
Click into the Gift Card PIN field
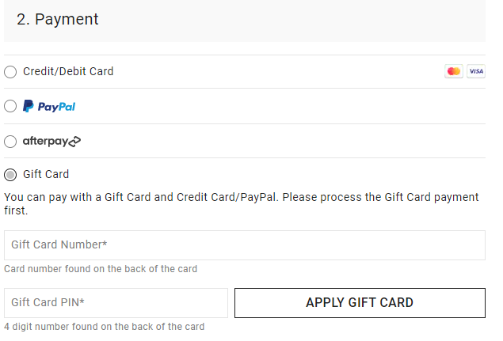[x=116, y=303]
